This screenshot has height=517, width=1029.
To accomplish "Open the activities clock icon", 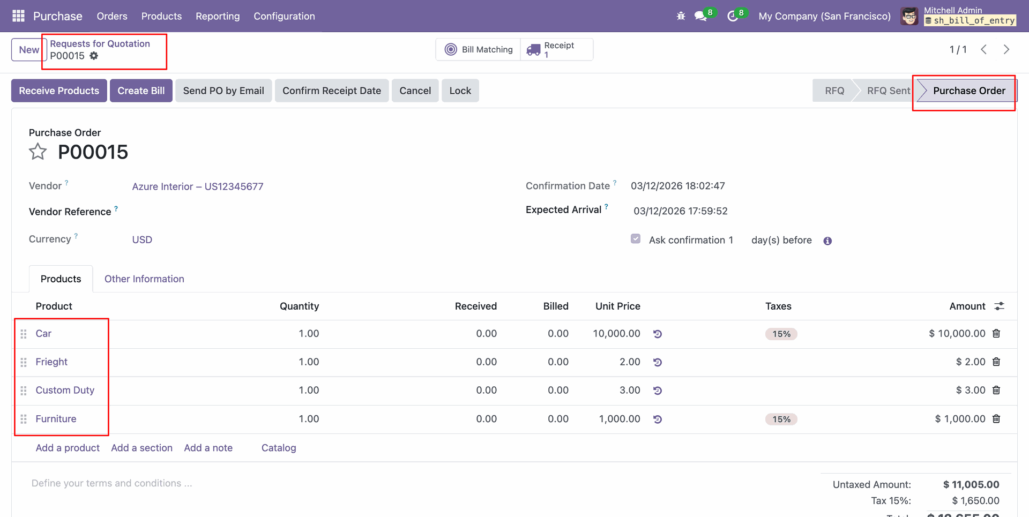I will tap(732, 16).
